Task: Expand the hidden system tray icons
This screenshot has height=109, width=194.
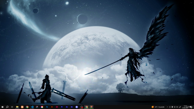Action: tap(167, 107)
